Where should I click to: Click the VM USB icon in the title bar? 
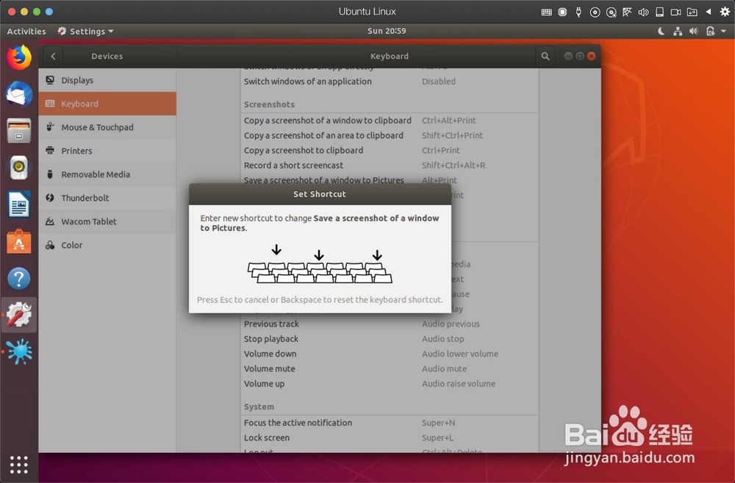[x=579, y=12]
